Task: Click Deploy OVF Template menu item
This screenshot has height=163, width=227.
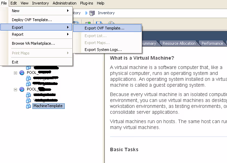Action: click(32, 20)
